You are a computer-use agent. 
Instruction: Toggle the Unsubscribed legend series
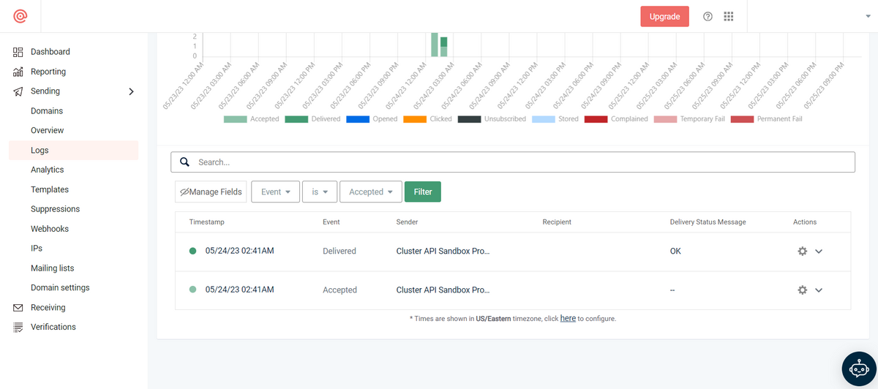(x=492, y=118)
